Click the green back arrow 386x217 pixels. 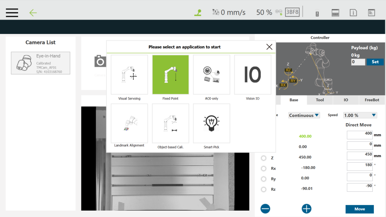(x=33, y=13)
